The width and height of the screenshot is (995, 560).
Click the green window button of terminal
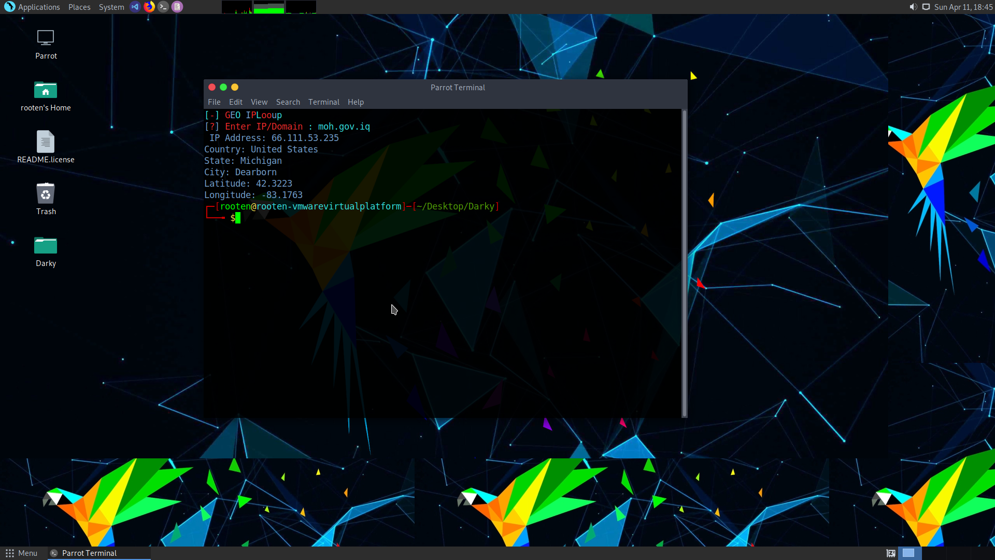[x=223, y=87]
